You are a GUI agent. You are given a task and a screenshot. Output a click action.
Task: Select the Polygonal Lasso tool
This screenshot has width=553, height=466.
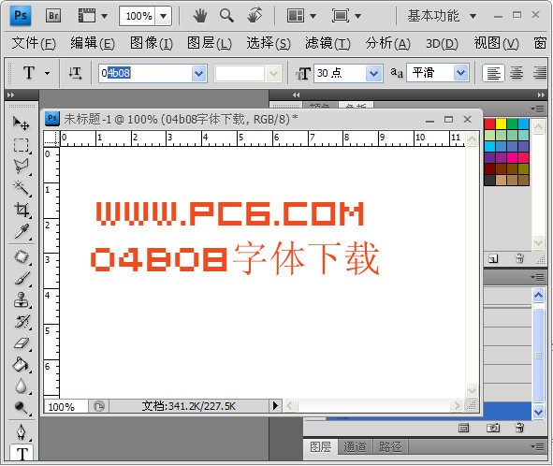pyautogui.click(x=21, y=167)
